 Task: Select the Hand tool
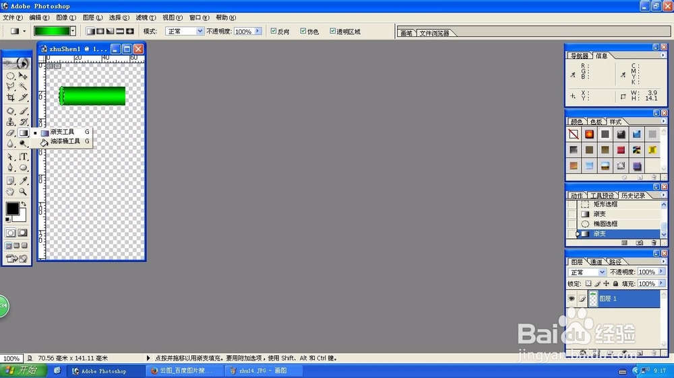coord(11,192)
